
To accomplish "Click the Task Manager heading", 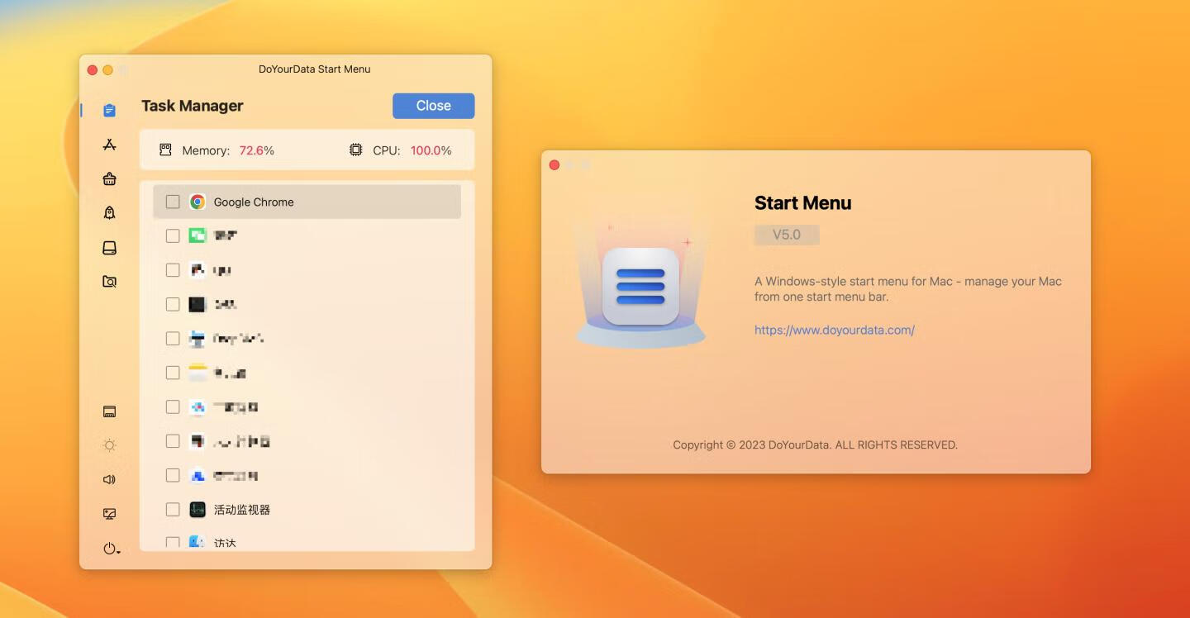I will [x=193, y=106].
